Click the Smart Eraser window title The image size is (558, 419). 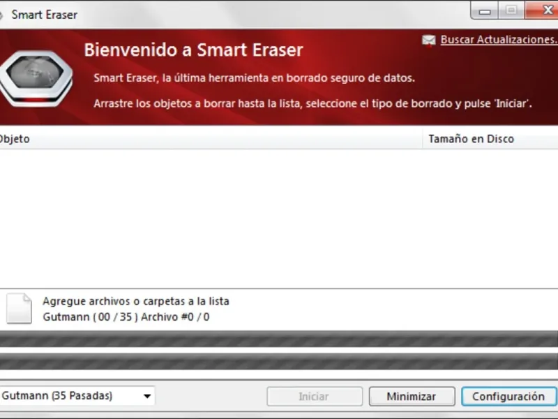coord(44,15)
